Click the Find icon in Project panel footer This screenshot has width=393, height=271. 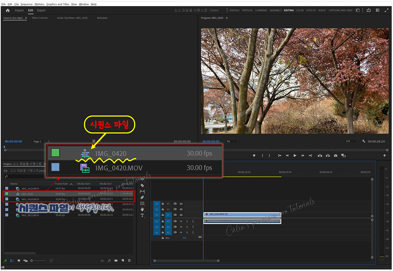point(109,260)
